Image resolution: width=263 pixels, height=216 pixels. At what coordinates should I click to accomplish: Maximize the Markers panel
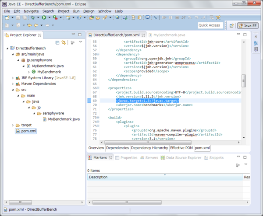[245, 157]
